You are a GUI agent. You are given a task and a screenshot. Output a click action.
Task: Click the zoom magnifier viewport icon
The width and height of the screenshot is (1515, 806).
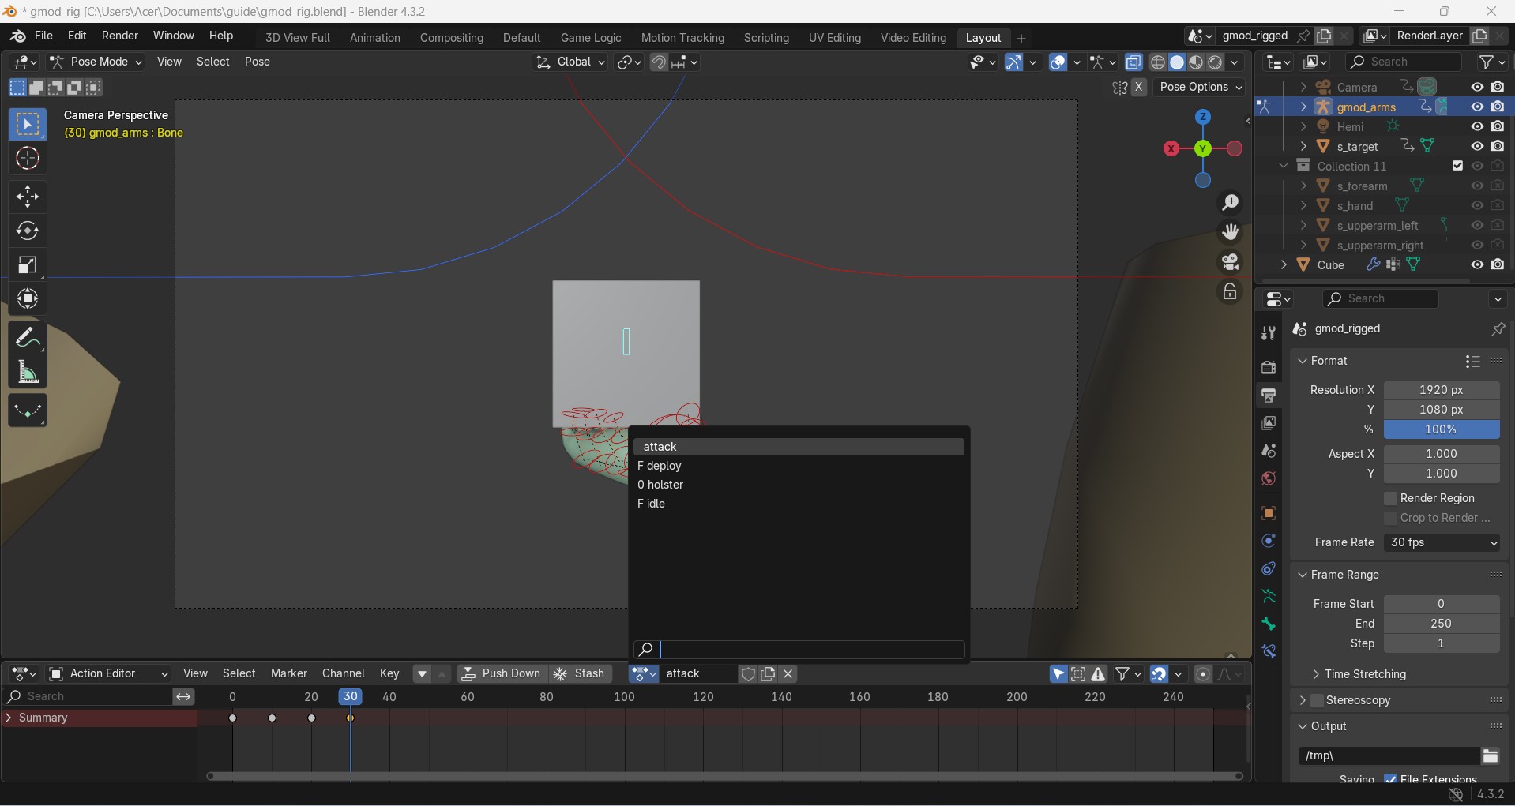[x=1230, y=203]
